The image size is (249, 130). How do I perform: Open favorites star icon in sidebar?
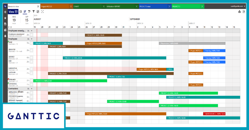tap(5, 18)
